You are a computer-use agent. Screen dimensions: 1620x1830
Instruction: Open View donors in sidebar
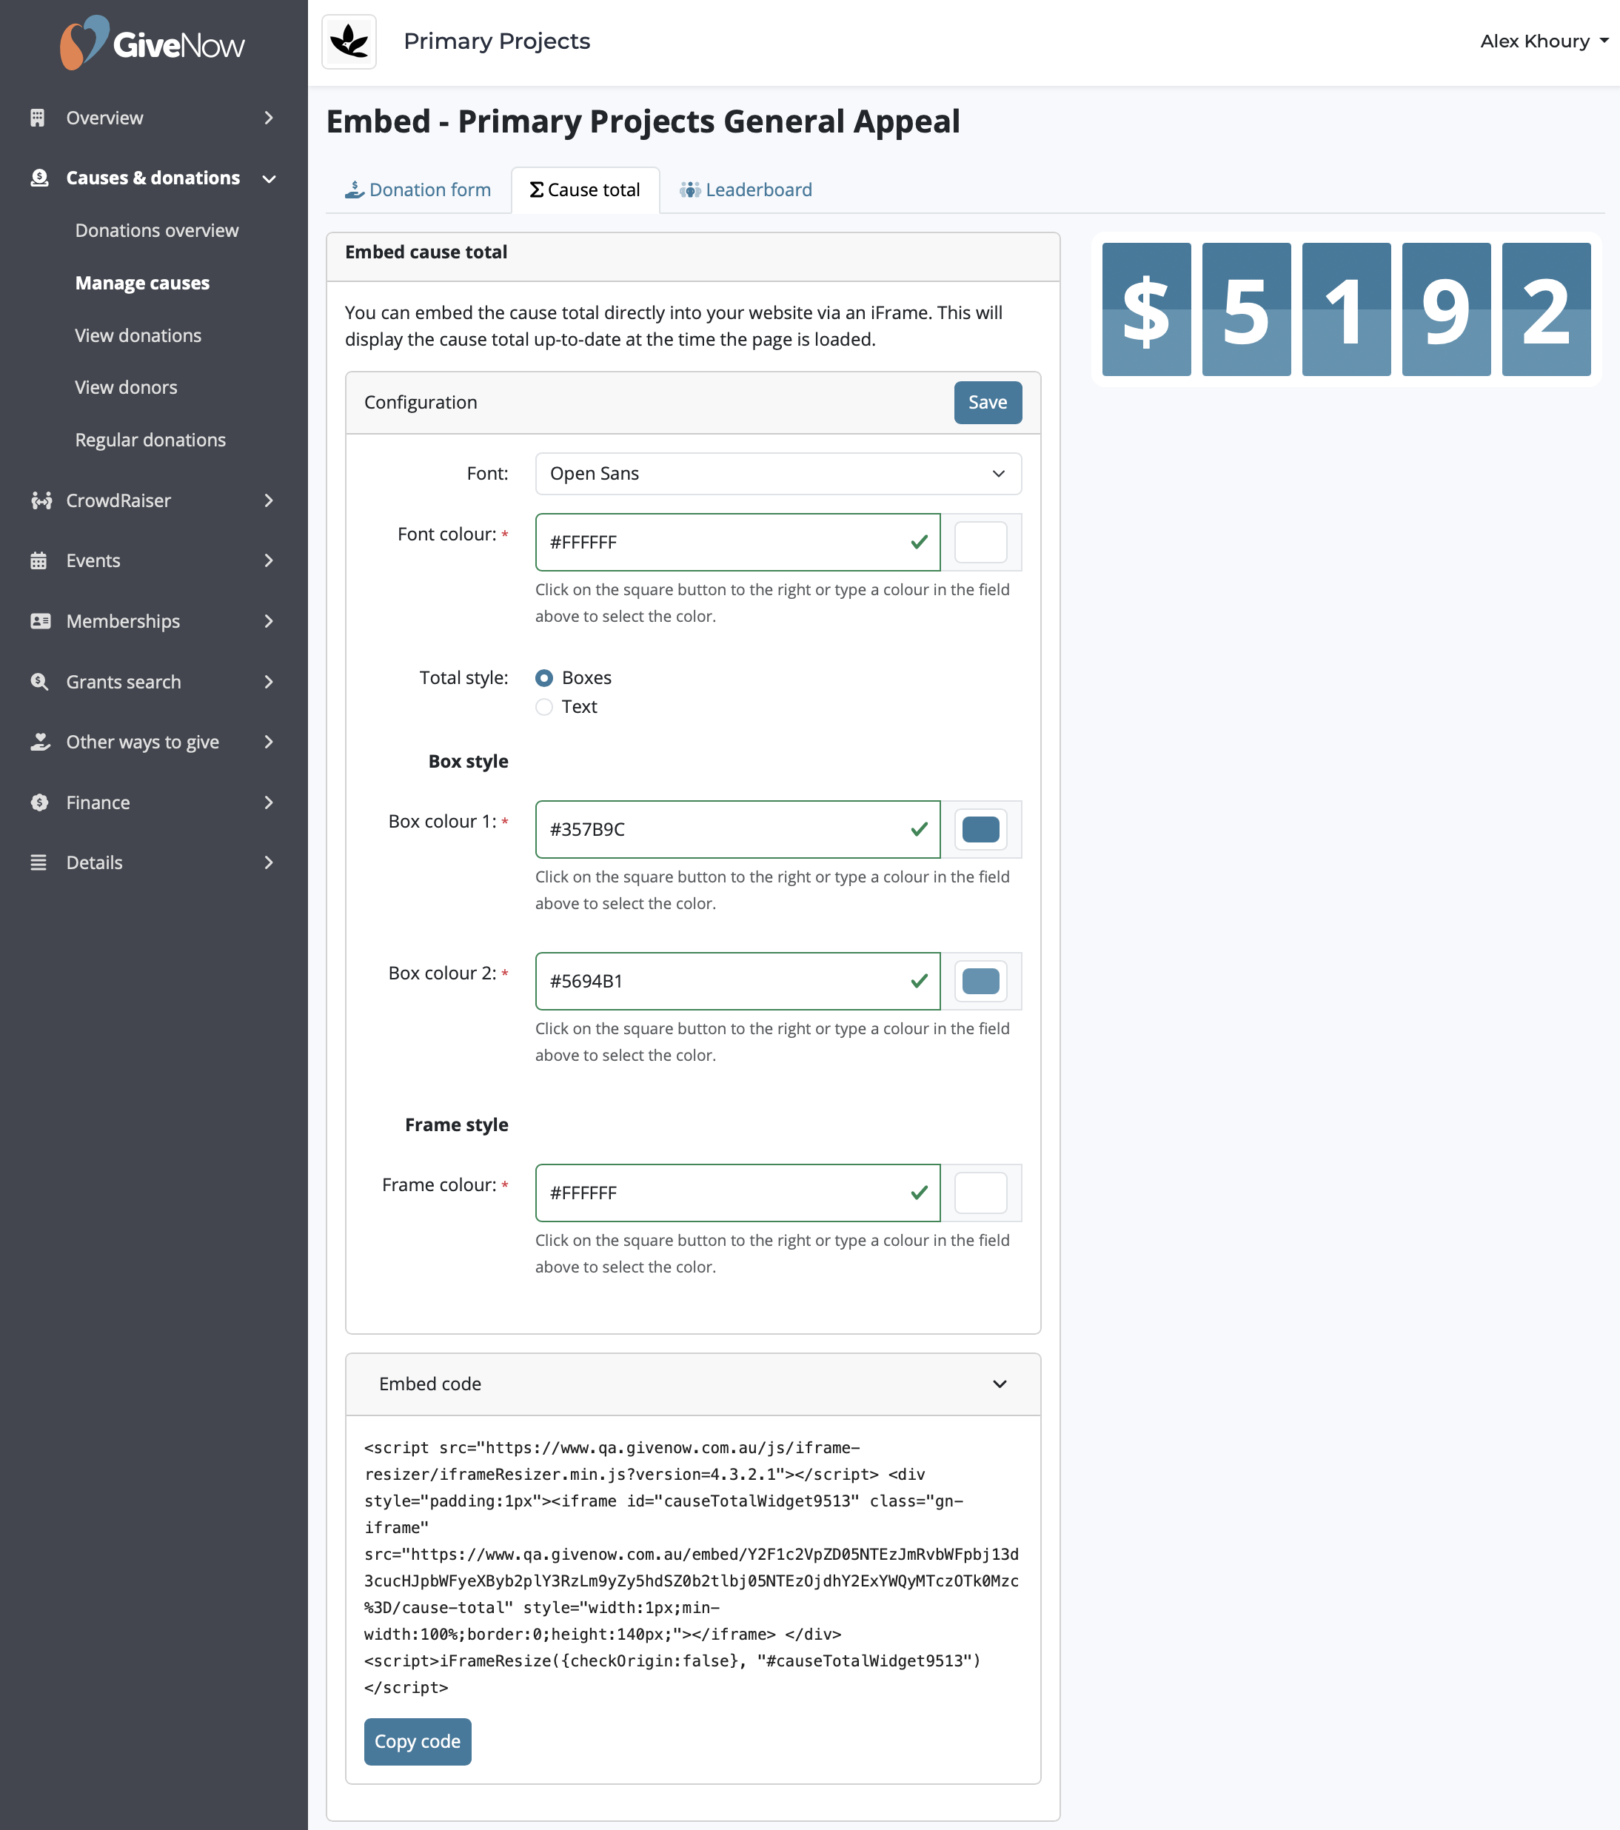127,388
